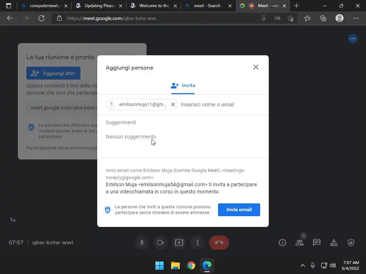Go back with the browser back arrow
This screenshot has width=366, height=274.
(10, 18)
